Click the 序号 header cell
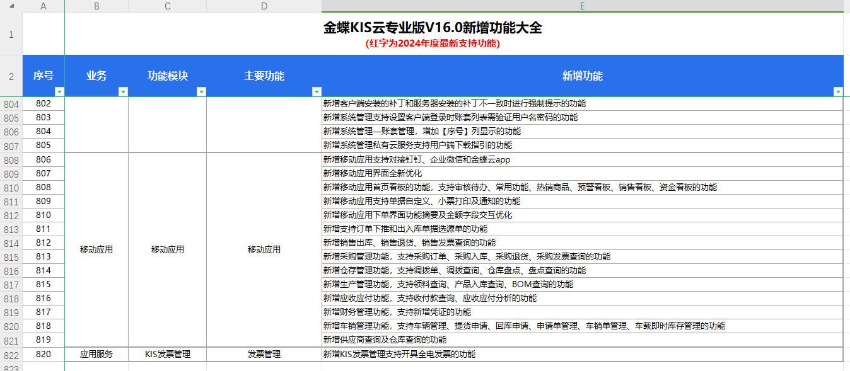This screenshot has height=371, width=850. point(44,76)
